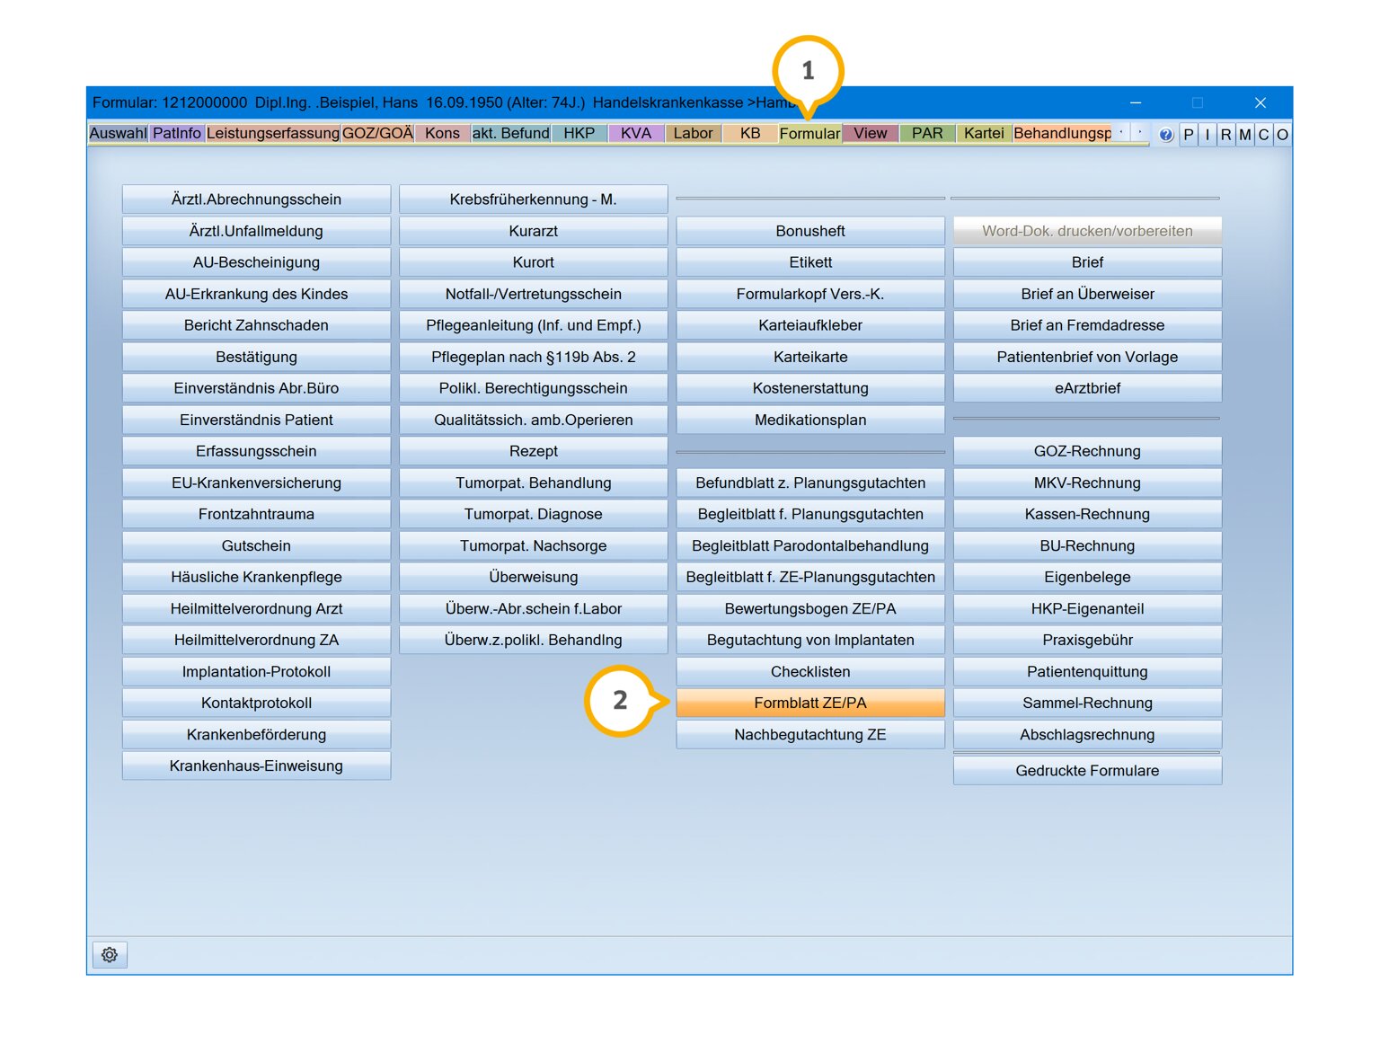Open the Labor tab
This screenshot has width=1380, height=1062.
click(x=694, y=133)
